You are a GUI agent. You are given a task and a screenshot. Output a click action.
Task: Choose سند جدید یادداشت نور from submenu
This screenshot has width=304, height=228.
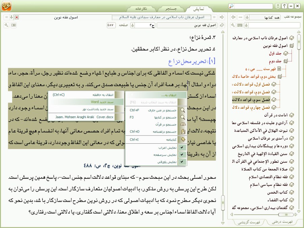86,109
